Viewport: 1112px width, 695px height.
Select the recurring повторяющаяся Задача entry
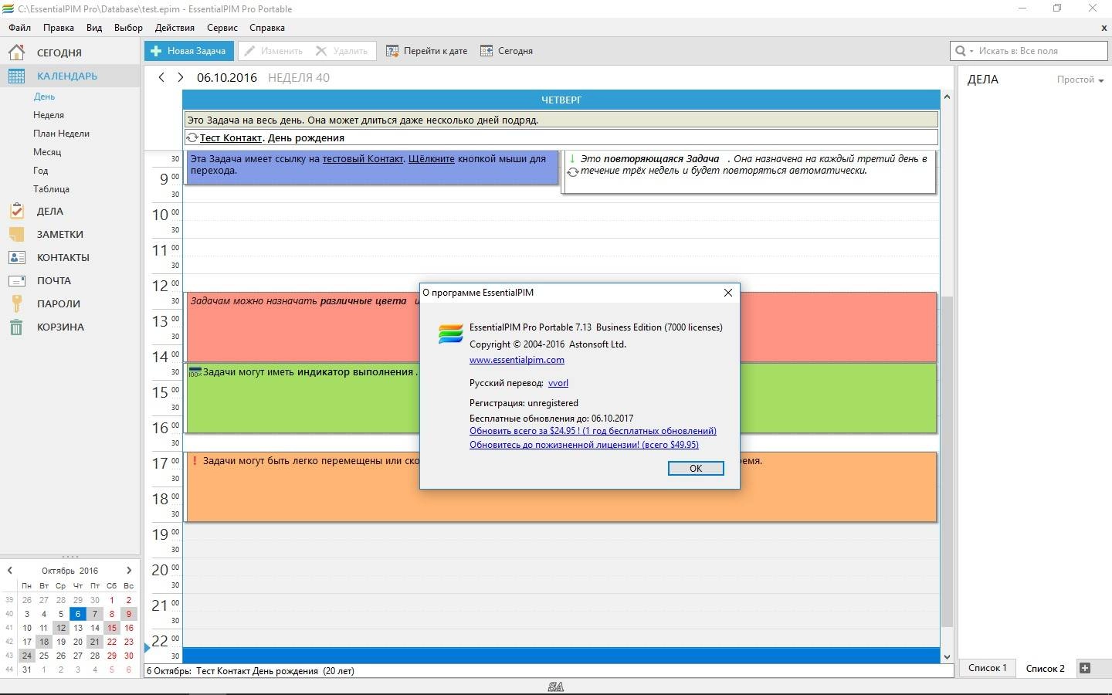[748, 171]
